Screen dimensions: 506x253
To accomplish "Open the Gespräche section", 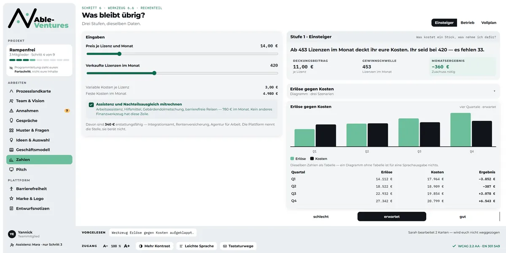I will click(39, 120).
